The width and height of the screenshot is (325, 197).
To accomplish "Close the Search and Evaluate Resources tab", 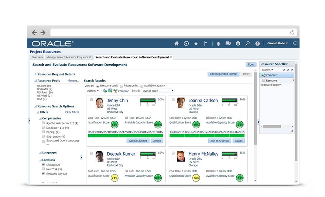I will click(x=171, y=57).
